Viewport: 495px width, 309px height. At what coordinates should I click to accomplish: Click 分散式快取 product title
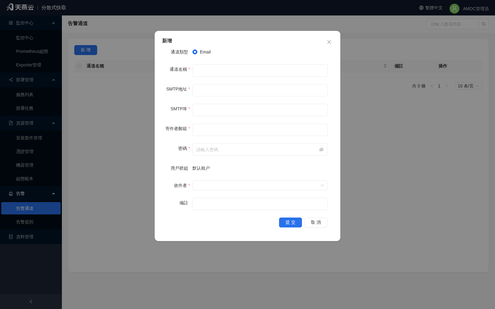54,7
